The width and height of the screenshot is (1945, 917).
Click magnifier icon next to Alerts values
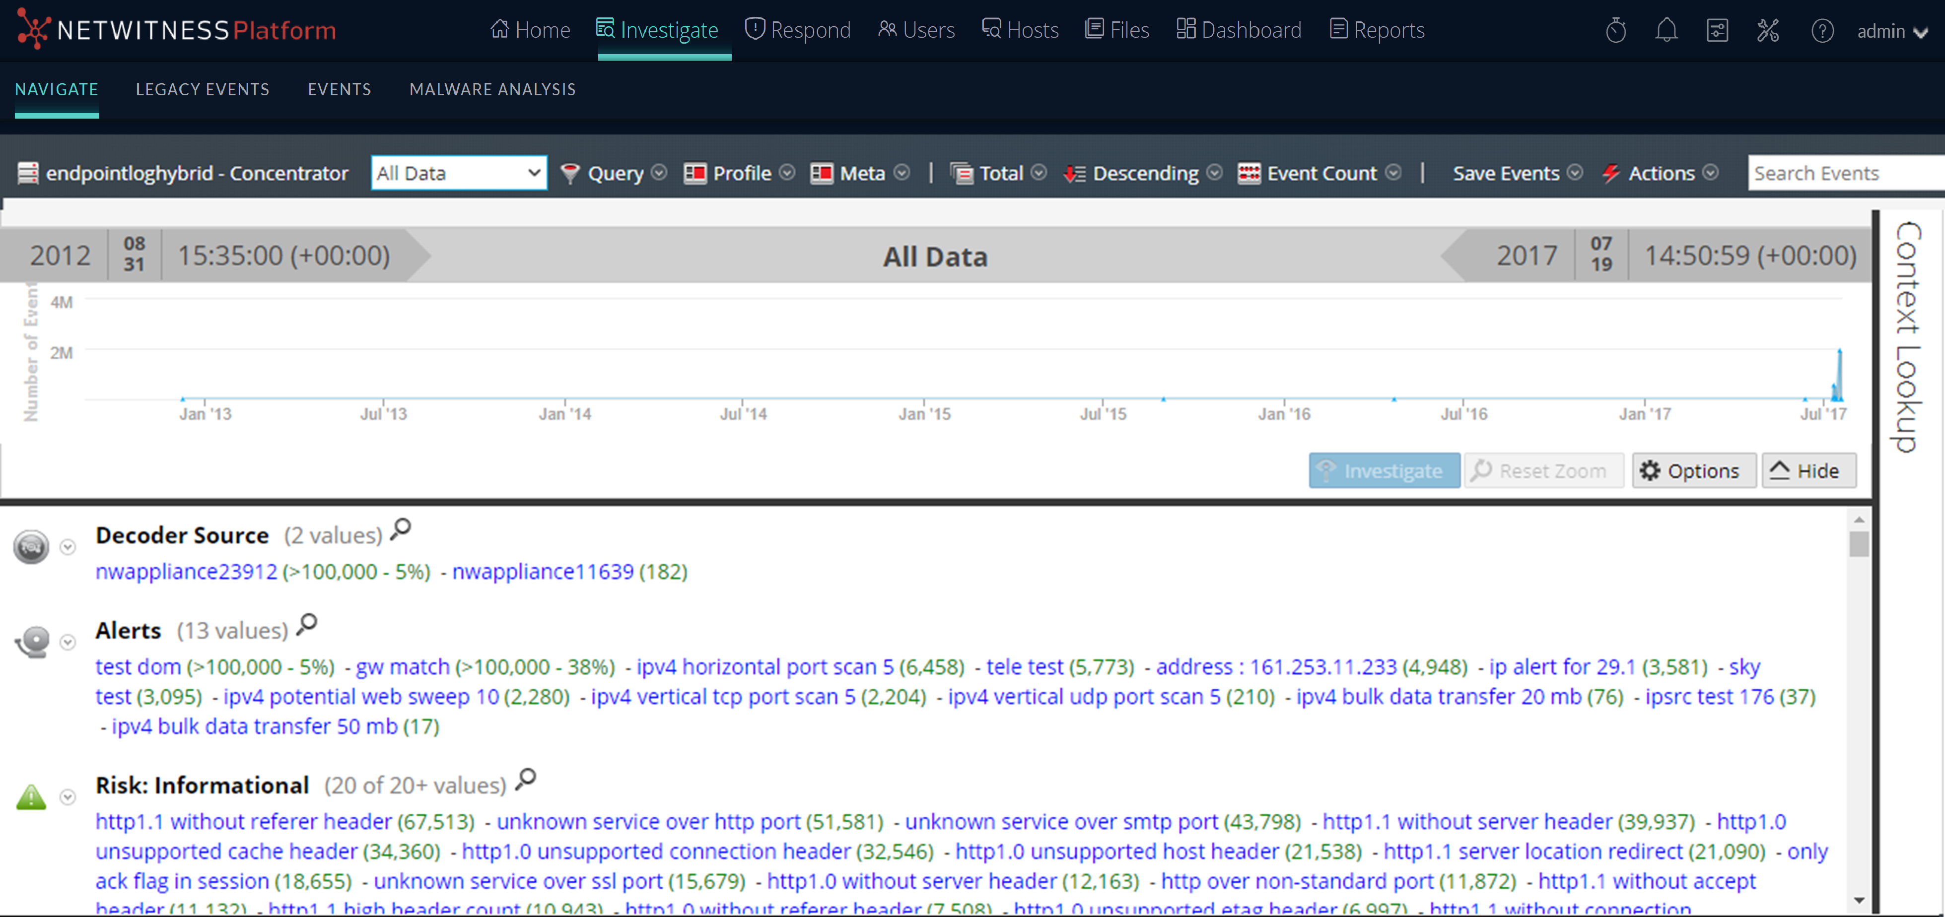click(307, 625)
